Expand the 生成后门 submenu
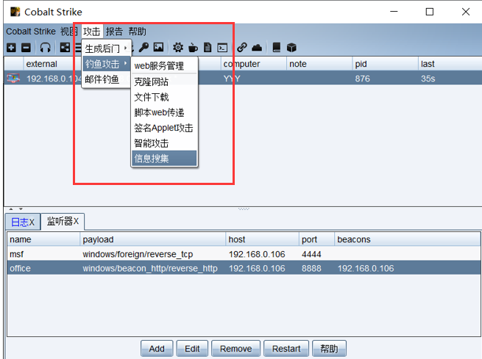 click(107, 48)
